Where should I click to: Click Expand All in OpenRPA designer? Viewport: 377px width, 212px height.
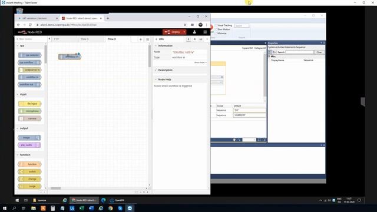247,48
